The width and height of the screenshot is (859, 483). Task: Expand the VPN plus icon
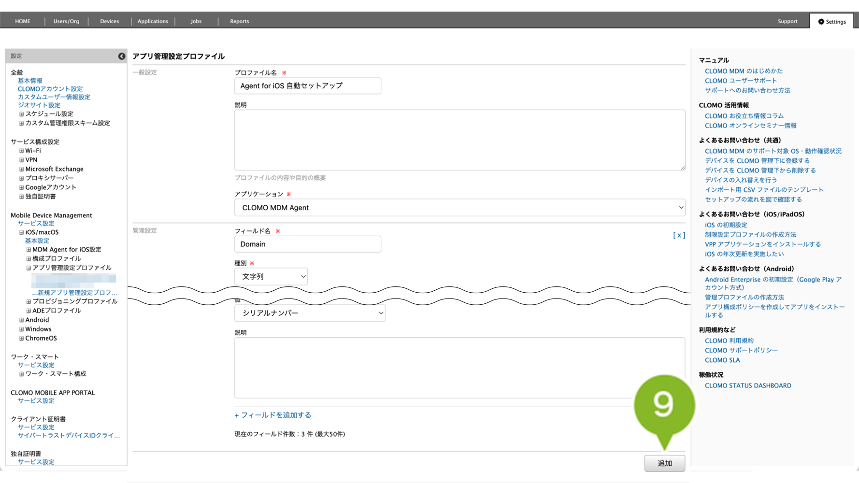click(x=21, y=160)
